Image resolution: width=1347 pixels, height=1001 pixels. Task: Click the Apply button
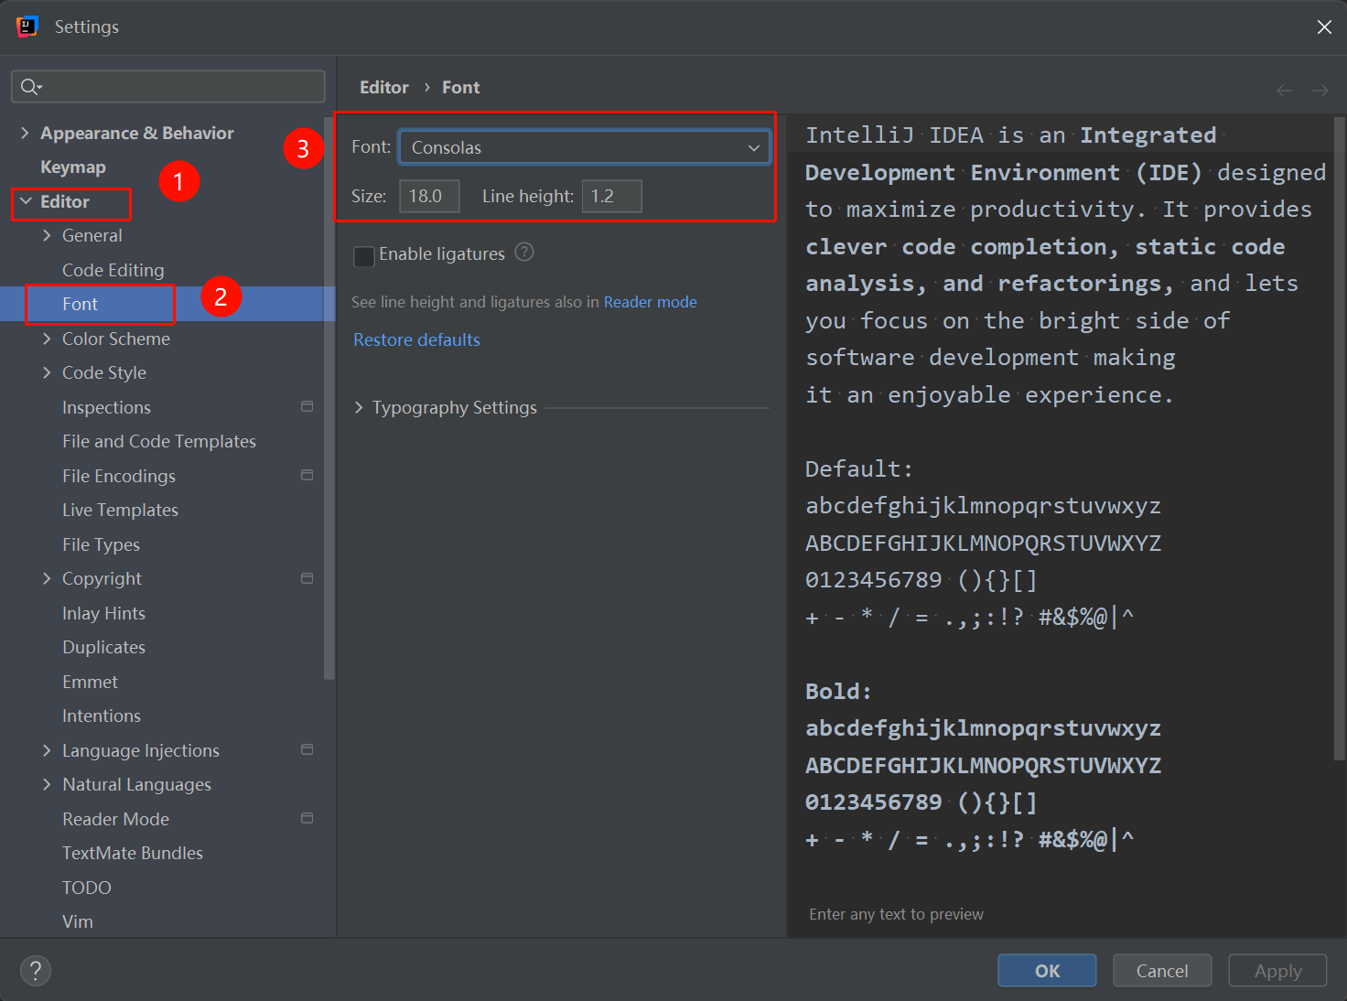(x=1277, y=971)
